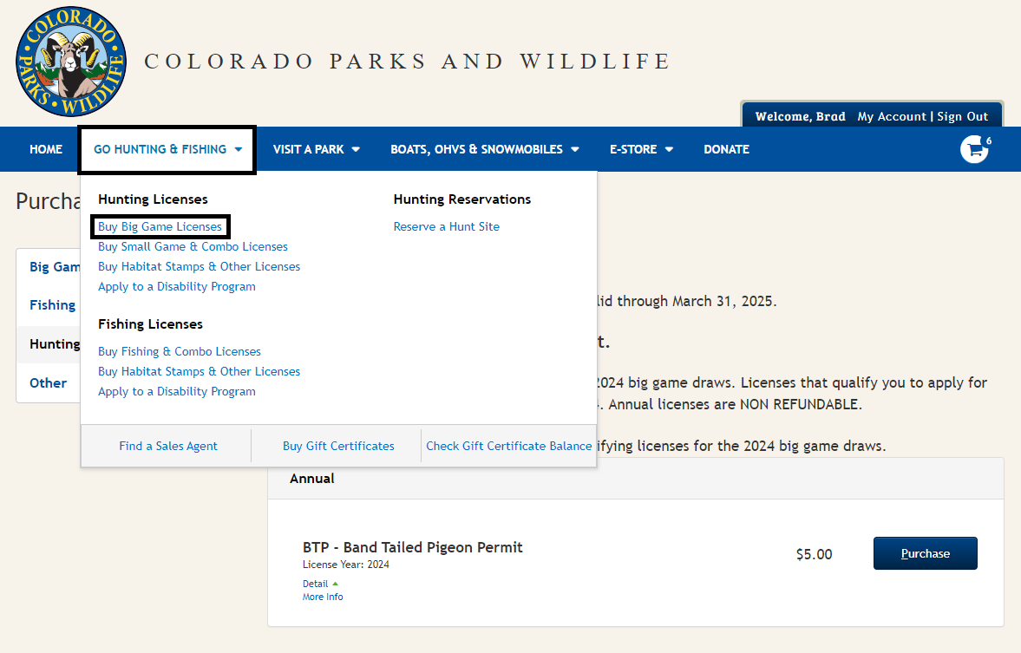1021x653 pixels.
Task: Expand the Visit a Park dropdown
Action: (317, 149)
